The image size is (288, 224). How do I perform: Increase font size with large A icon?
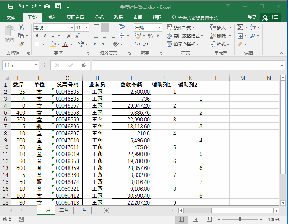pos(69,36)
